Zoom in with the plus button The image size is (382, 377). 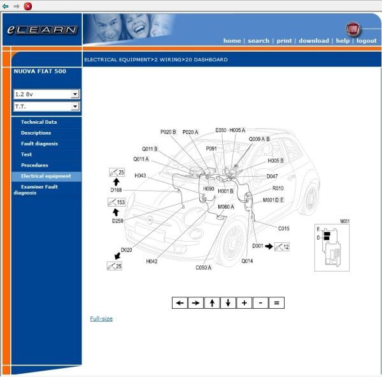(x=244, y=303)
